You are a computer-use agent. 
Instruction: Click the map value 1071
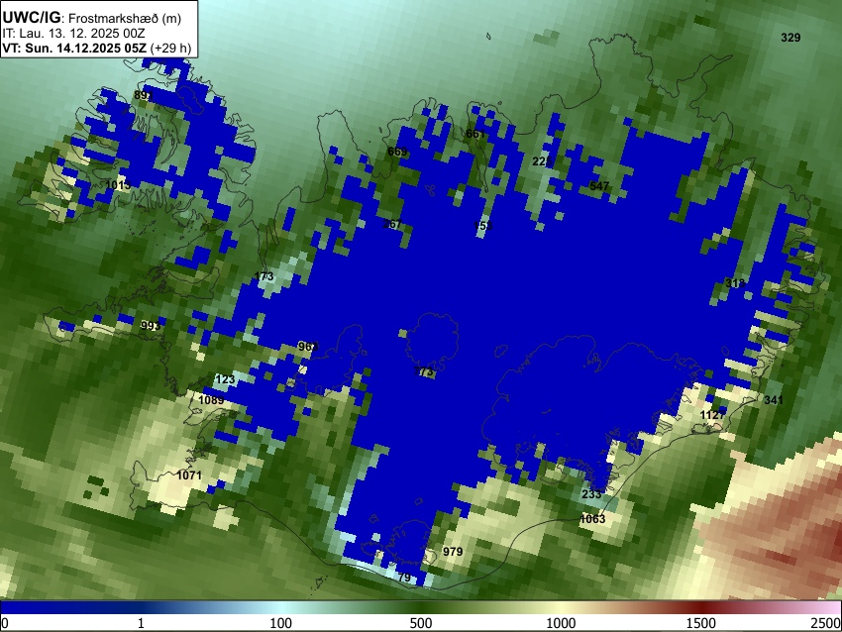(189, 475)
